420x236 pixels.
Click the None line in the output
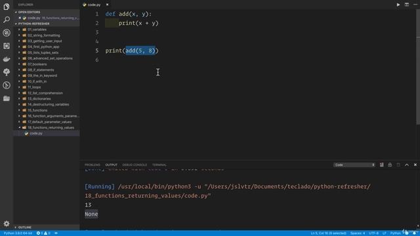pyautogui.click(x=91, y=214)
